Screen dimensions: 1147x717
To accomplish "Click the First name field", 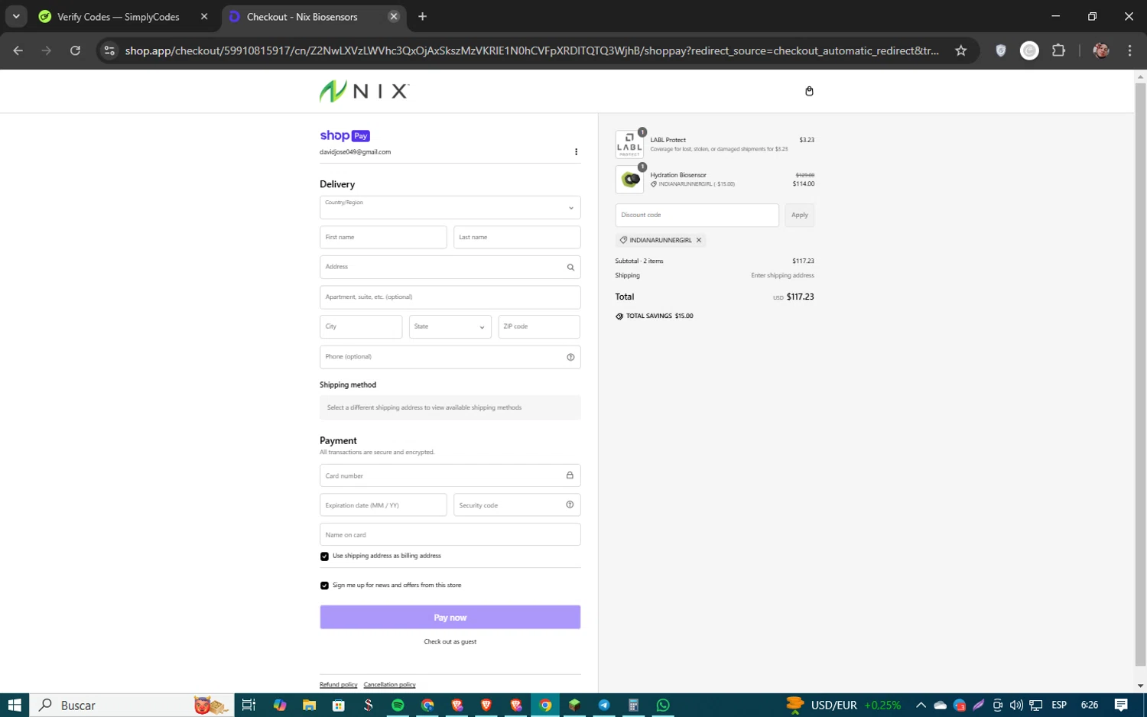I will pos(383,237).
